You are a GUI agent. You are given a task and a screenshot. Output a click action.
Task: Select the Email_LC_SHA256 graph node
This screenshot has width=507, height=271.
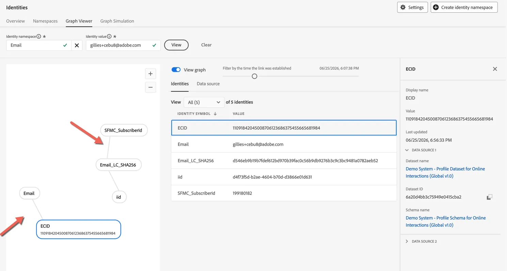click(118, 165)
